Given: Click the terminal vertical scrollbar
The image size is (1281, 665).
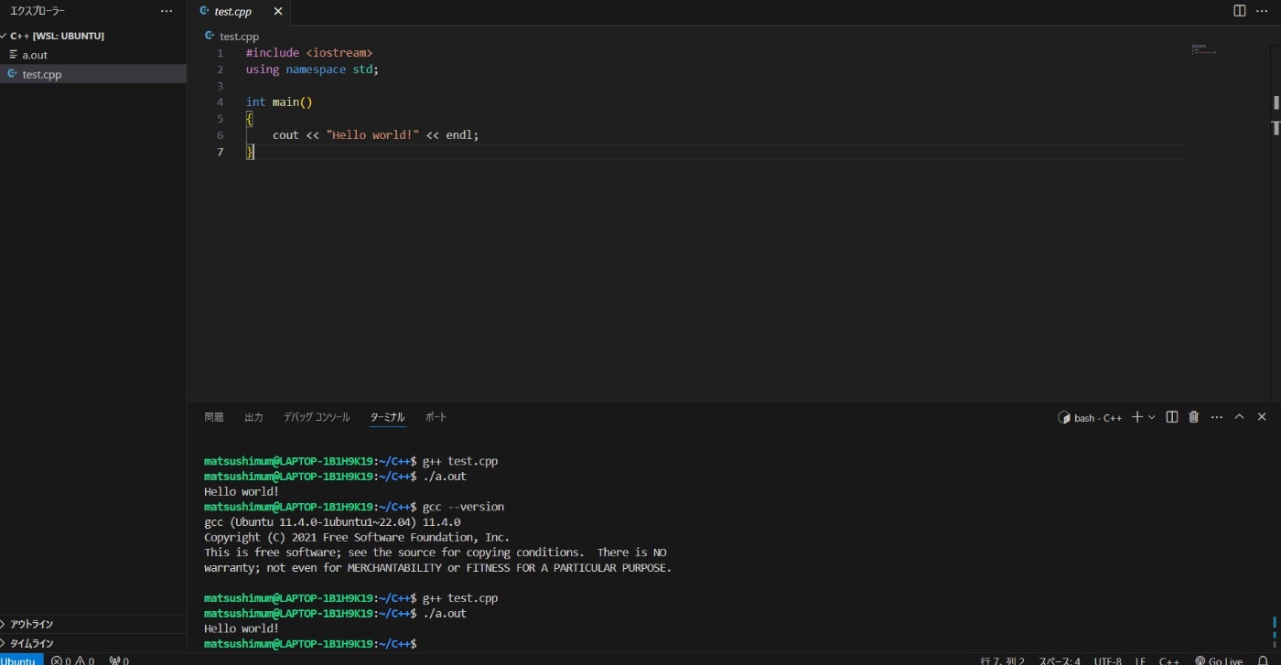Looking at the screenshot, I should click(1275, 630).
